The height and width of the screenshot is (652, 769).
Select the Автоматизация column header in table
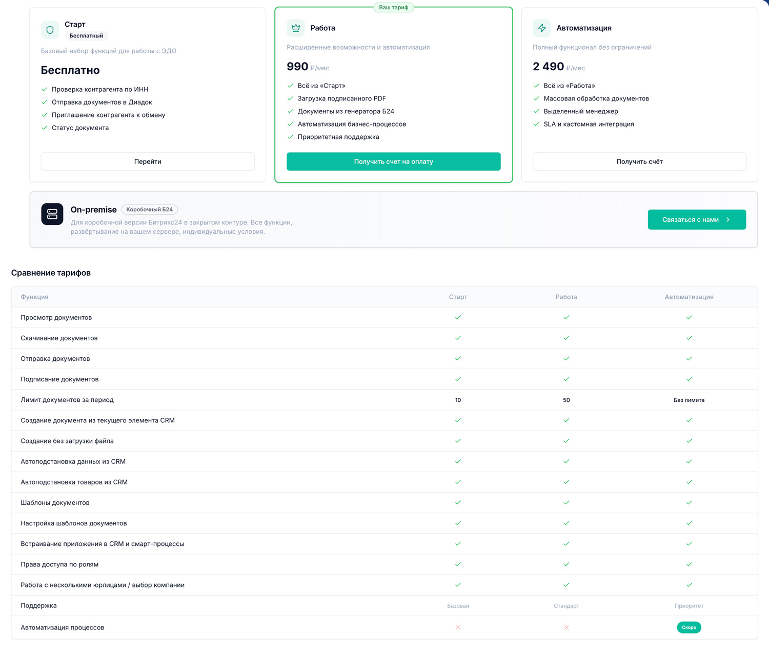point(689,297)
